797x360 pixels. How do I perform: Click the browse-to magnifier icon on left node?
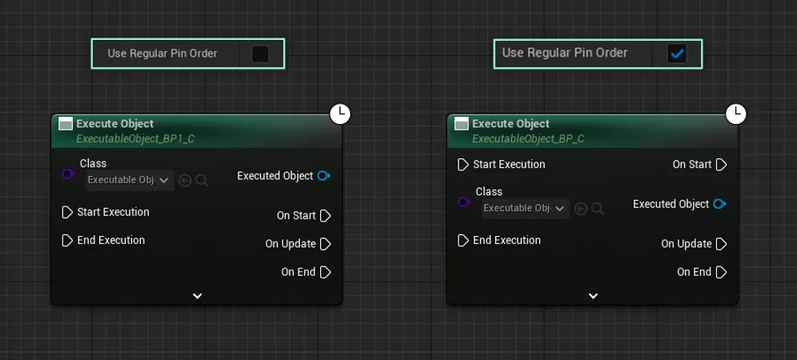202,181
